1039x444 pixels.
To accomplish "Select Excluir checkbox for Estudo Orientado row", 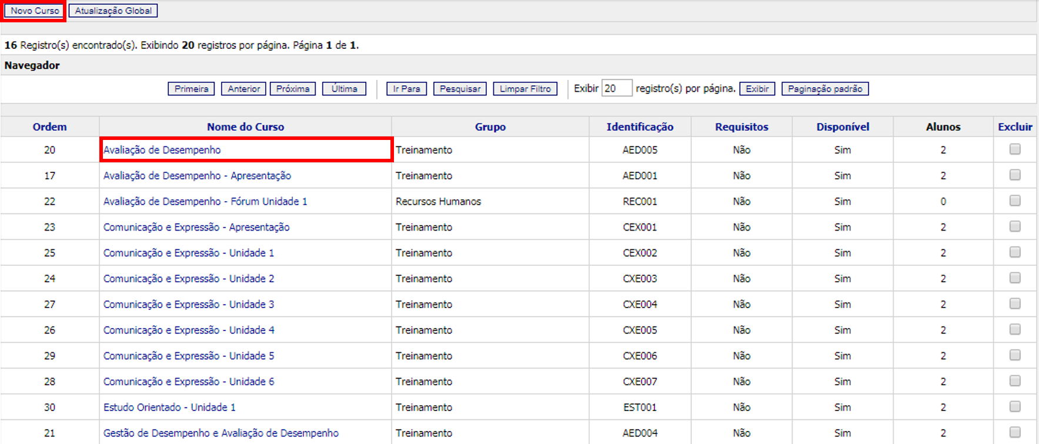I will [x=1015, y=407].
